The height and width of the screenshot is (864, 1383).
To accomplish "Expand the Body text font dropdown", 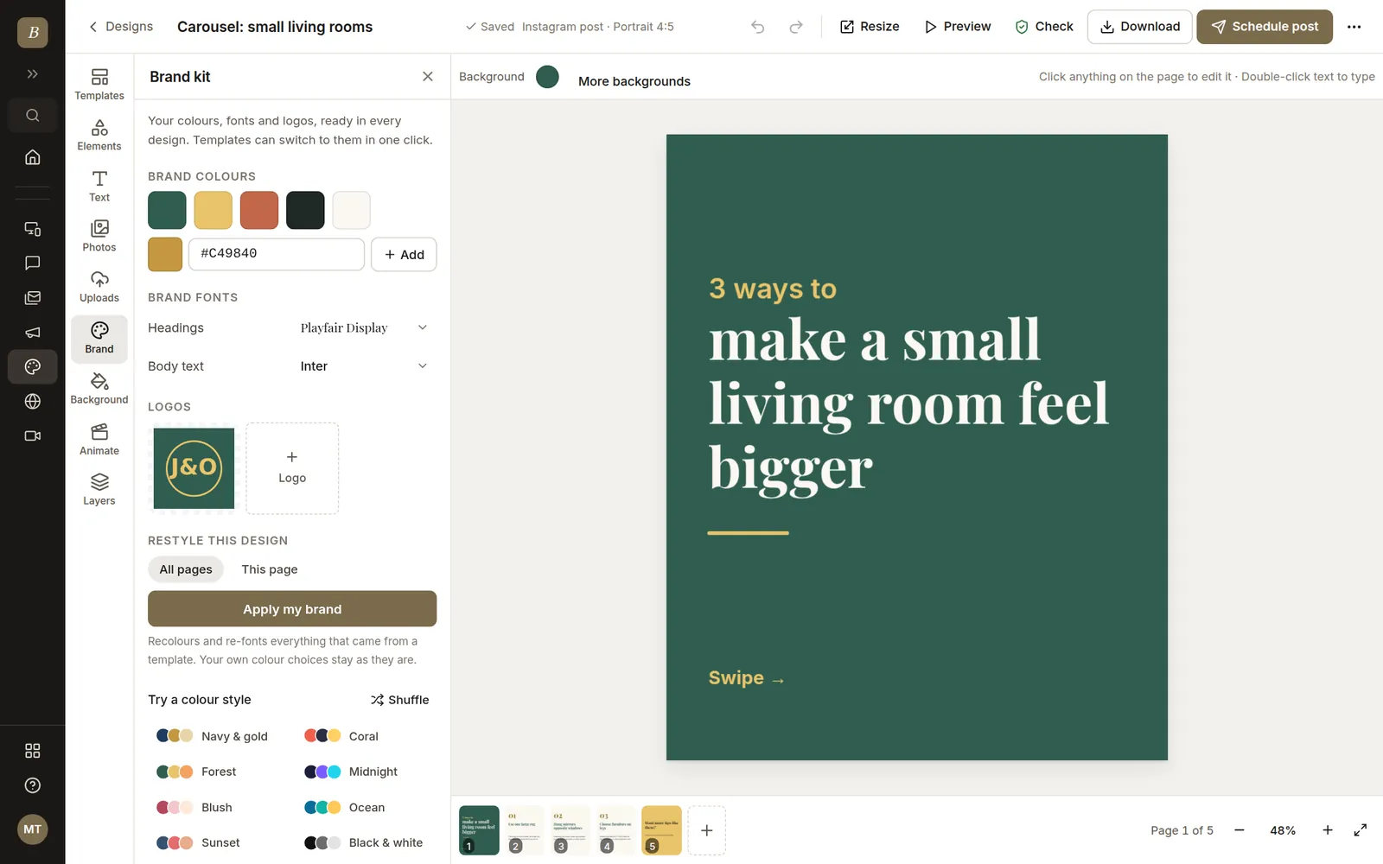I will coord(364,366).
